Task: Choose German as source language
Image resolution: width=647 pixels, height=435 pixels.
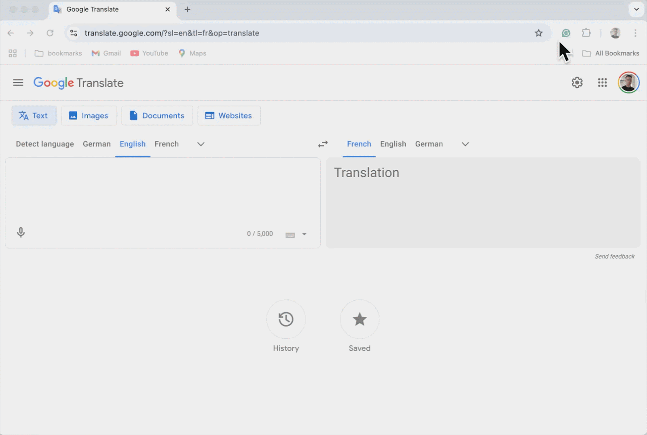Action: point(97,144)
